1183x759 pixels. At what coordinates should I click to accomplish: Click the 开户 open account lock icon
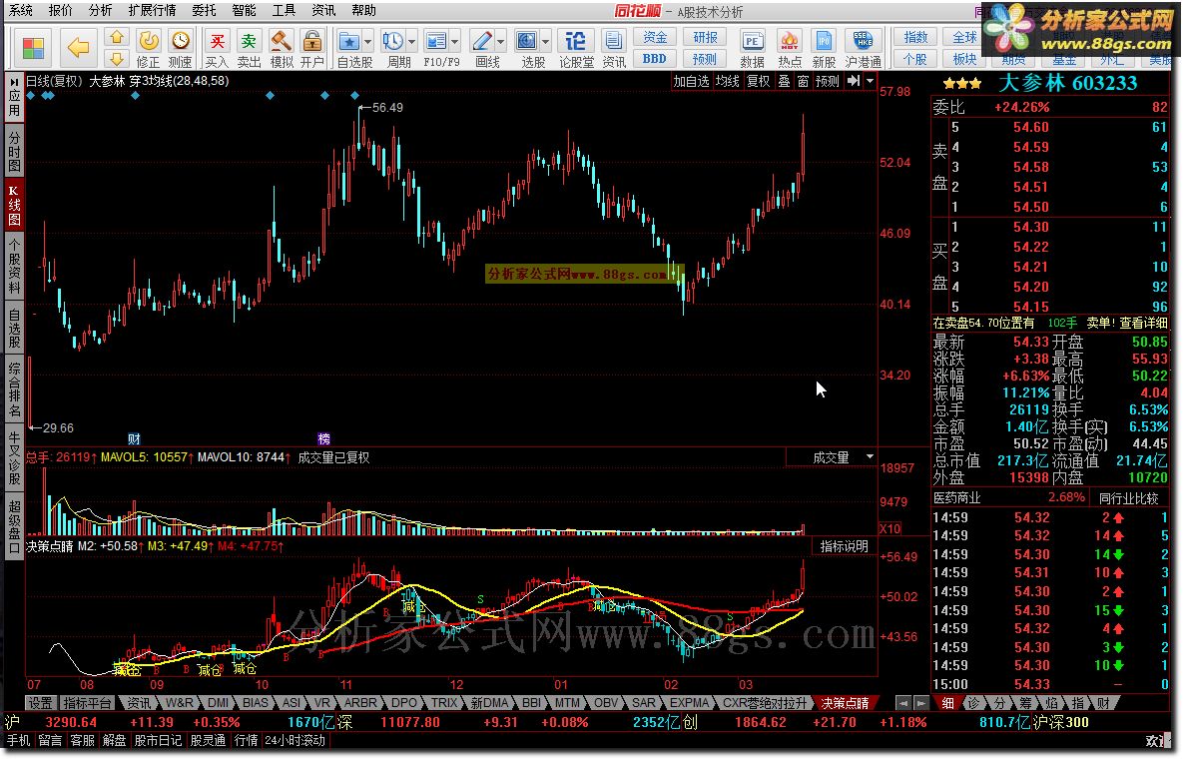tap(312, 48)
